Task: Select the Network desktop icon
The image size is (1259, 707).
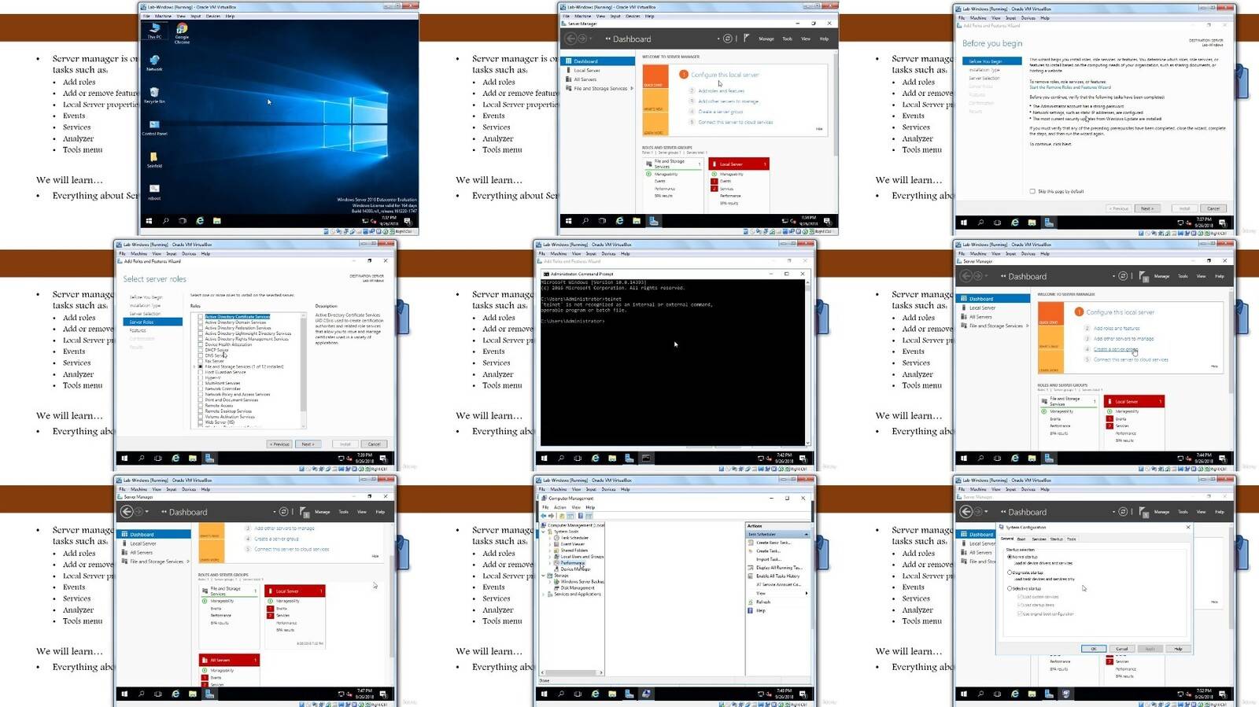Action: [154, 63]
